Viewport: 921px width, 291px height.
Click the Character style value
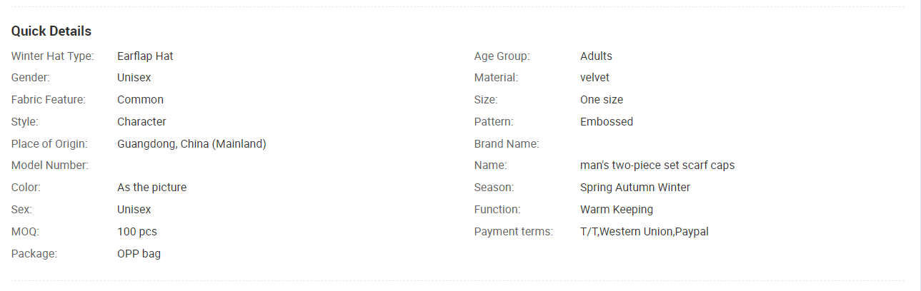(x=141, y=122)
